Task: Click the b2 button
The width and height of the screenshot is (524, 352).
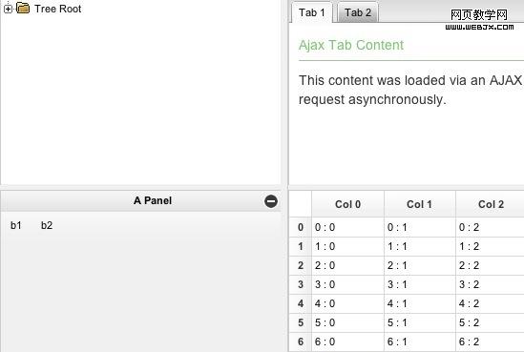Action: [x=47, y=225]
